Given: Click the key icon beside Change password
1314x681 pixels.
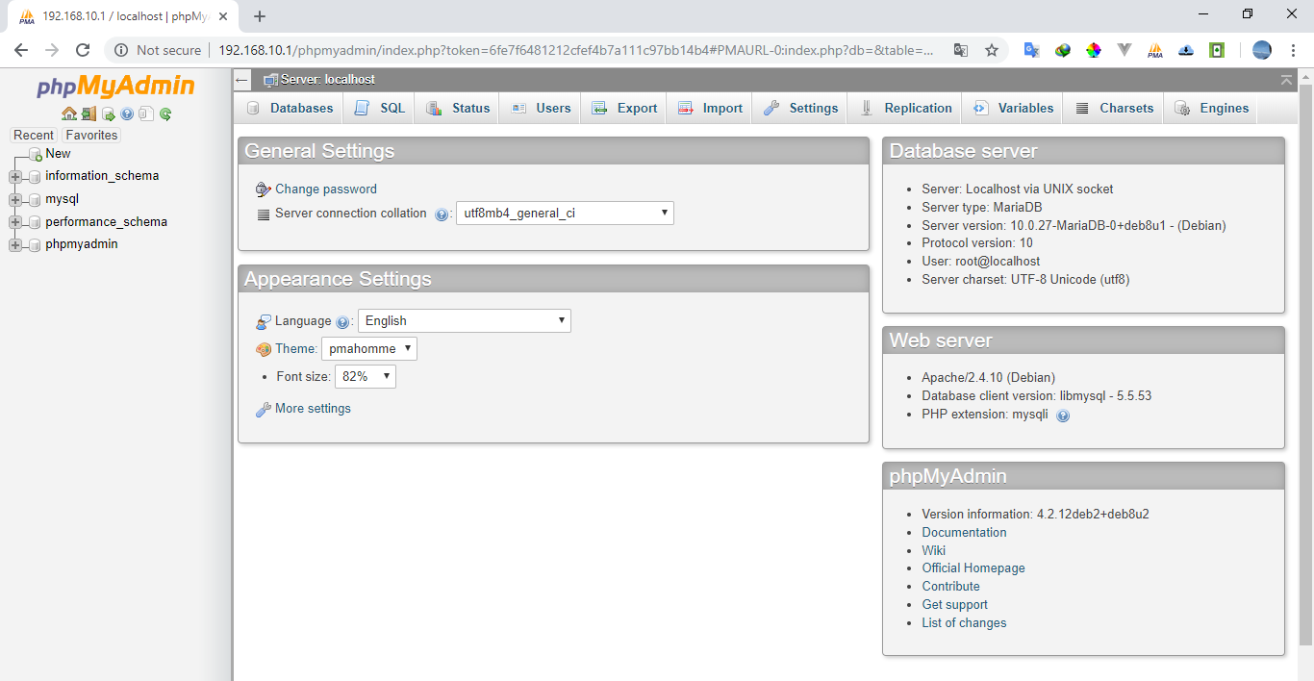Looking at the screenshot, I should [x=263, y=189].
